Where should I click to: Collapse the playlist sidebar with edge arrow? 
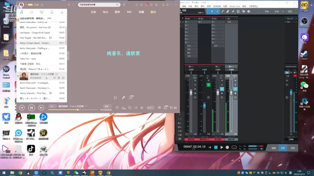68,56
